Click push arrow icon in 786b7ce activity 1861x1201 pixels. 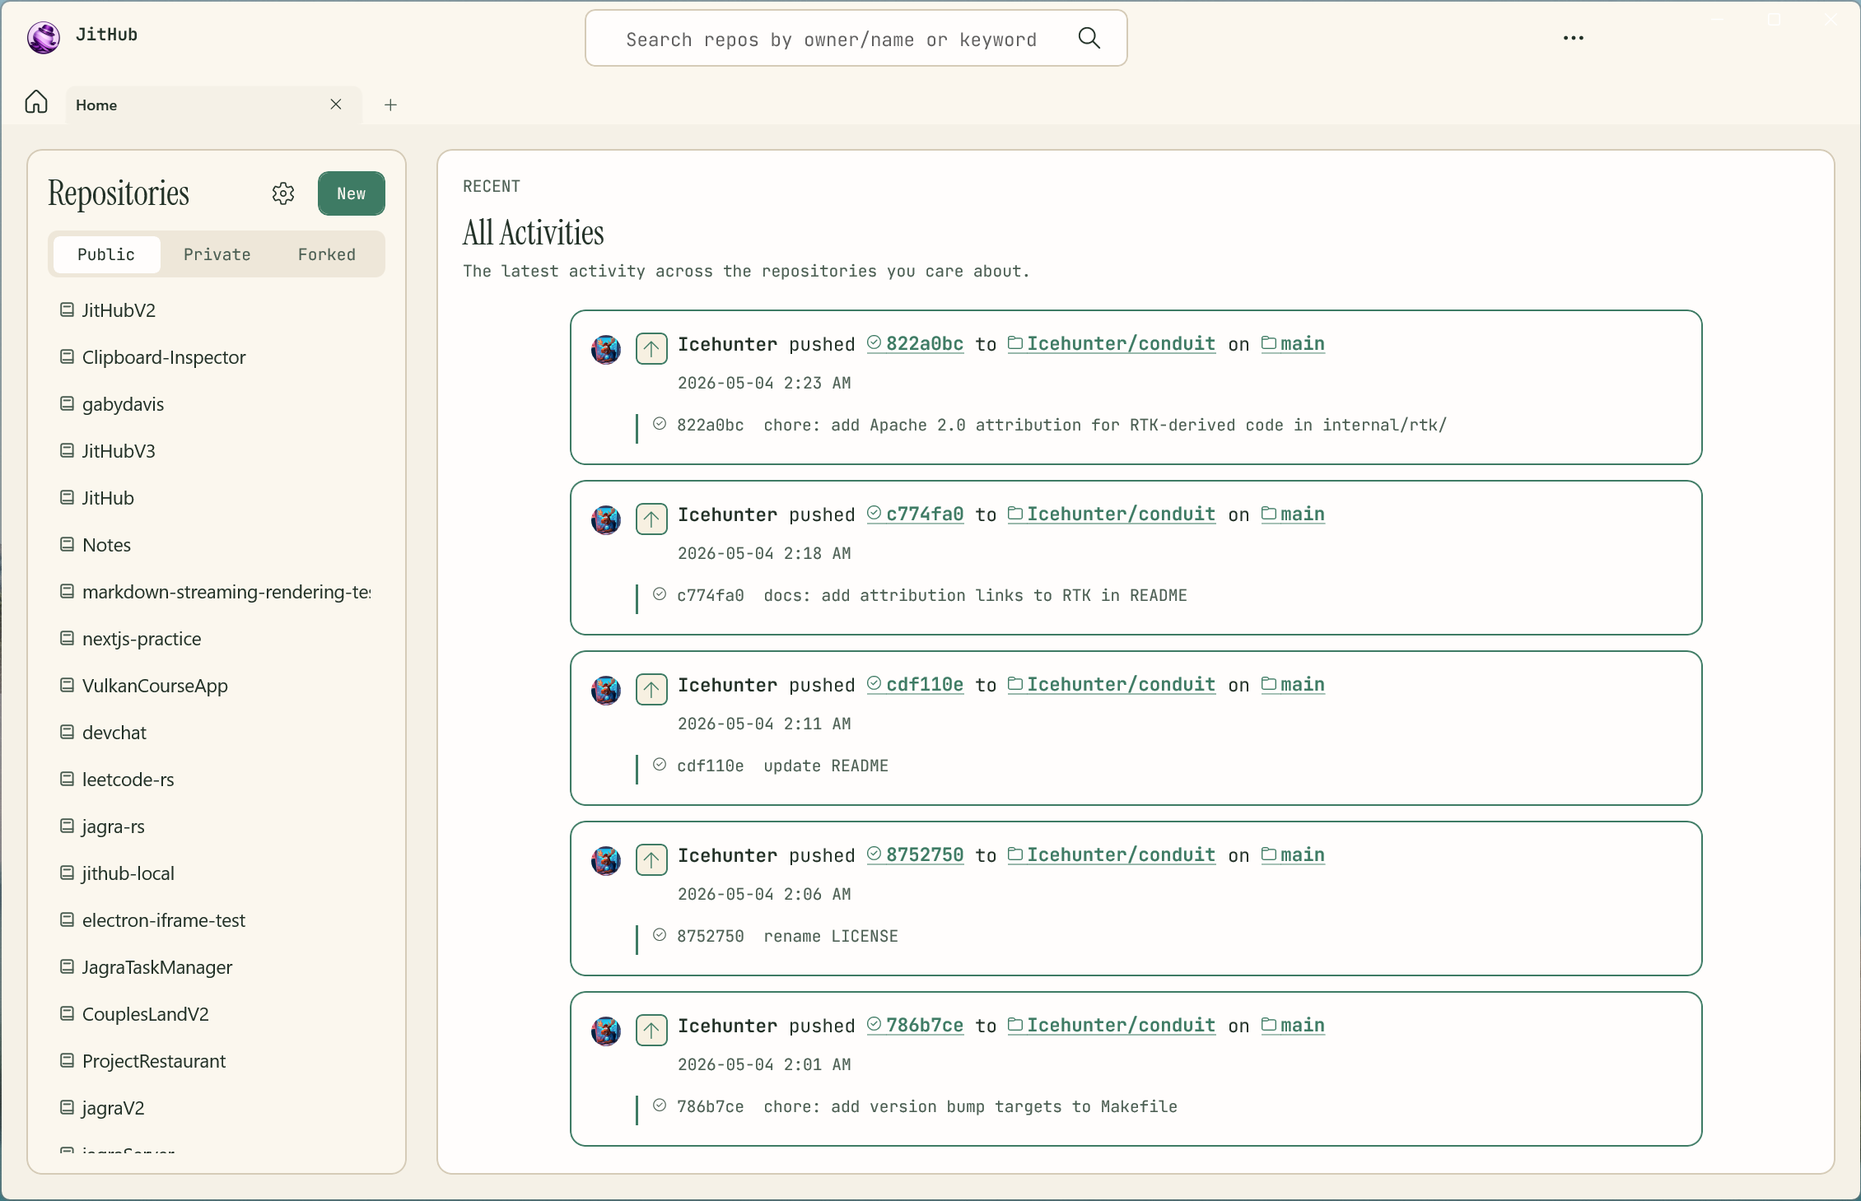[x=651, y=1031]
